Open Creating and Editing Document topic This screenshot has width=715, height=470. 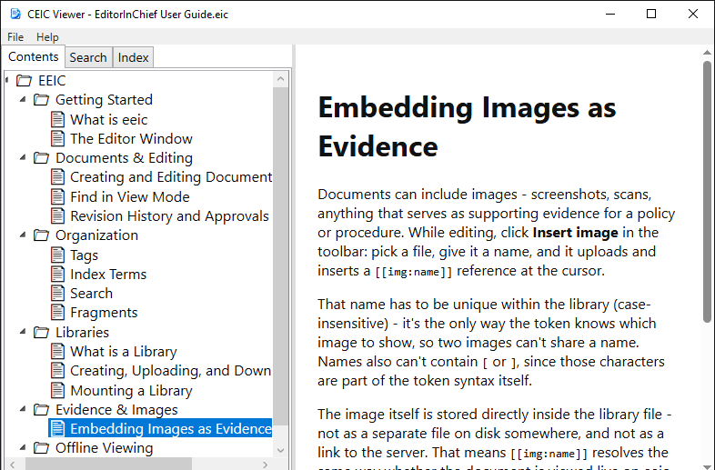point(171,177)
